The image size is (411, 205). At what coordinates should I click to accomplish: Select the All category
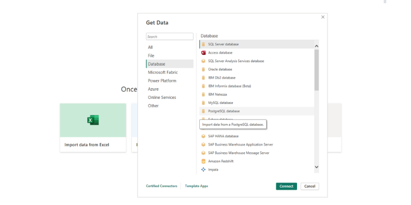click(x=170, y=47)
